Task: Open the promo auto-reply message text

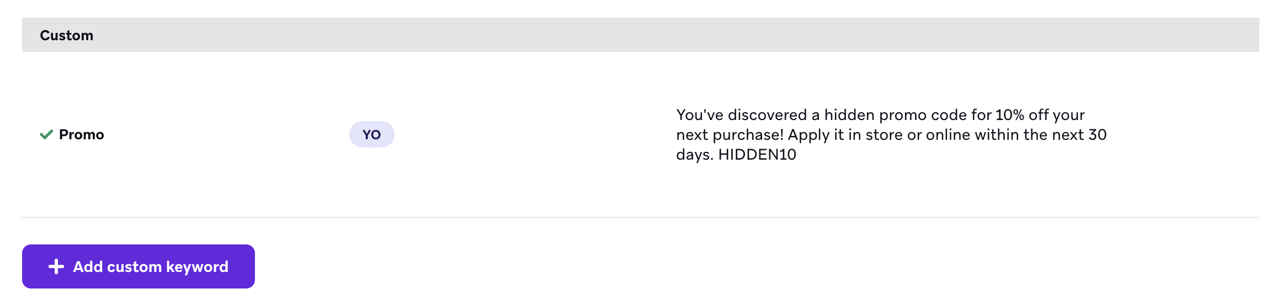Action: tap(891, 135)
